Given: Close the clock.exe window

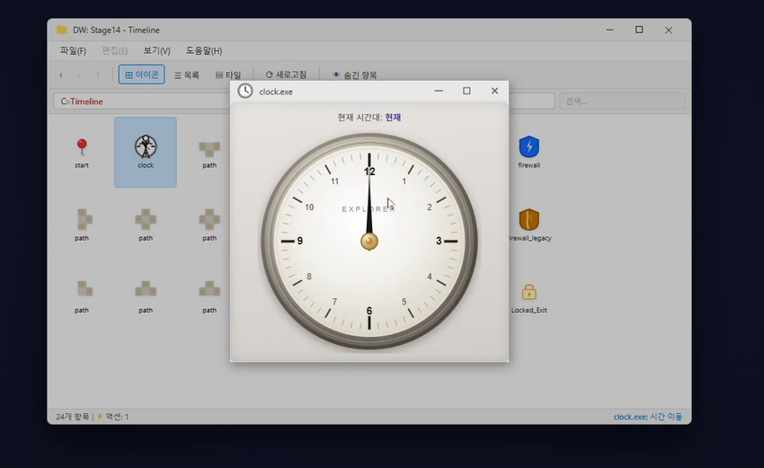Looking at the screenshot, I should [494, 91].
